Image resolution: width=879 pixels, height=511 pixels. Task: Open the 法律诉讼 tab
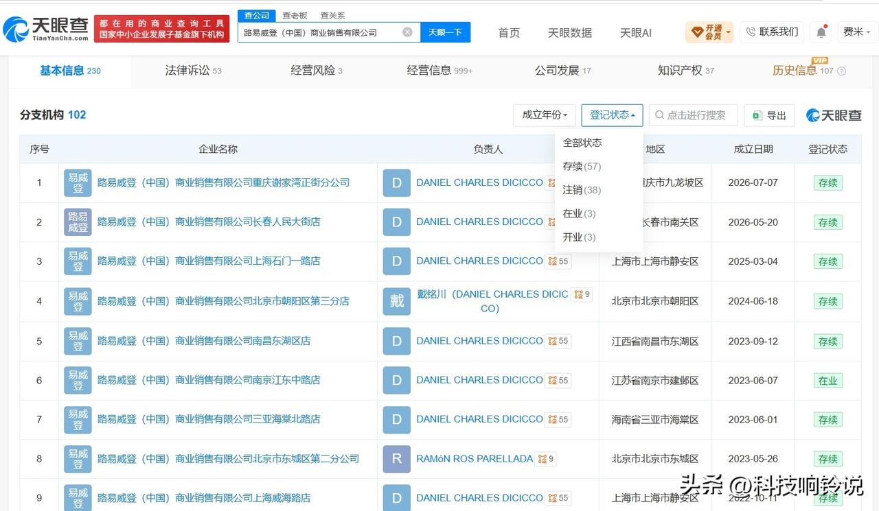point(193,71)
